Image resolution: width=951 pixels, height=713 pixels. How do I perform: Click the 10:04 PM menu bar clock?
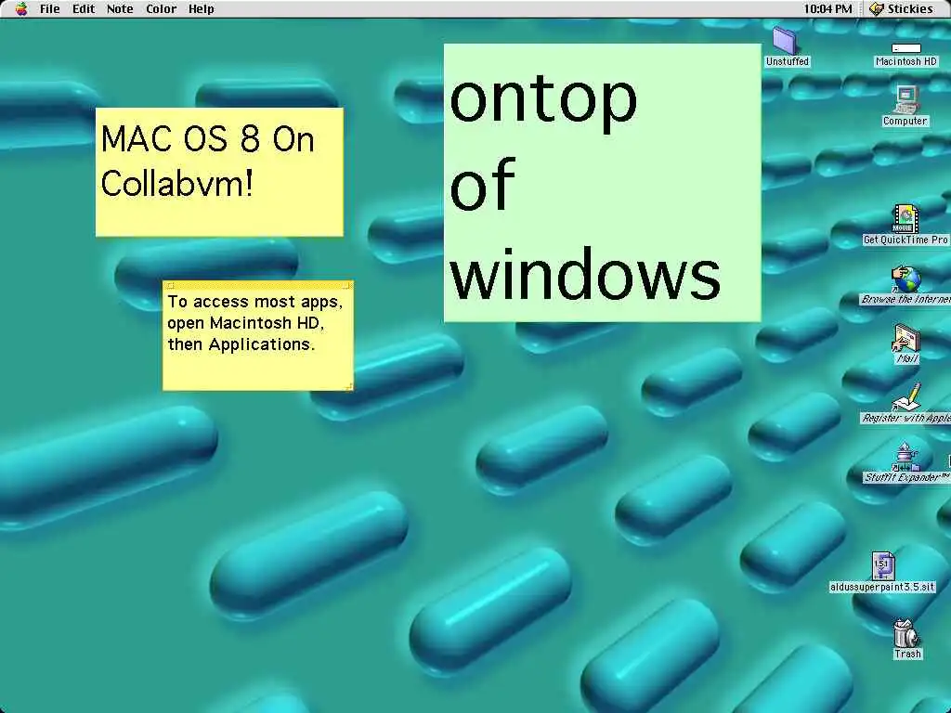(x=827, y=8)
